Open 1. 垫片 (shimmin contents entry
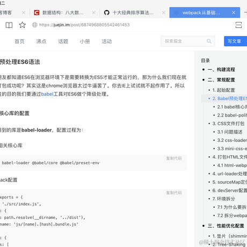The height and width of the screenshot is (247, 247). pos(230,236)
